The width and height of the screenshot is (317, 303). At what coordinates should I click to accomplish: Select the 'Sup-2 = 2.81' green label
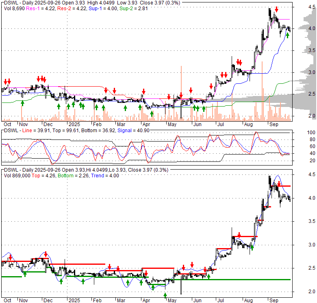tap(134, 9)
